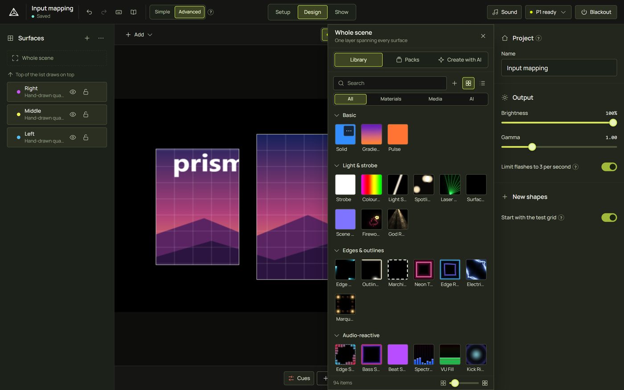Open the Surfaces more options menu
624x390 pixels.
pyautogui.click(x=101, y=38)
